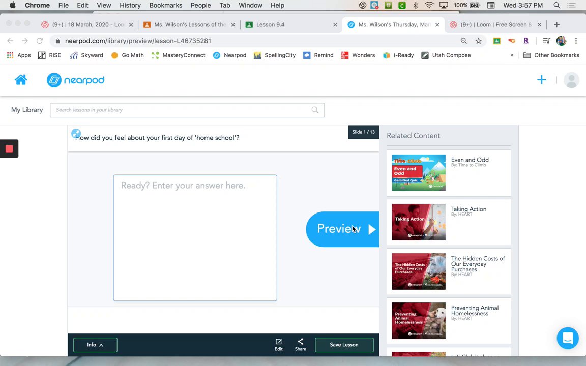Open the SpellingCity bookmark
The height and width of the screenshot is (366, 586).
[275, 55]
